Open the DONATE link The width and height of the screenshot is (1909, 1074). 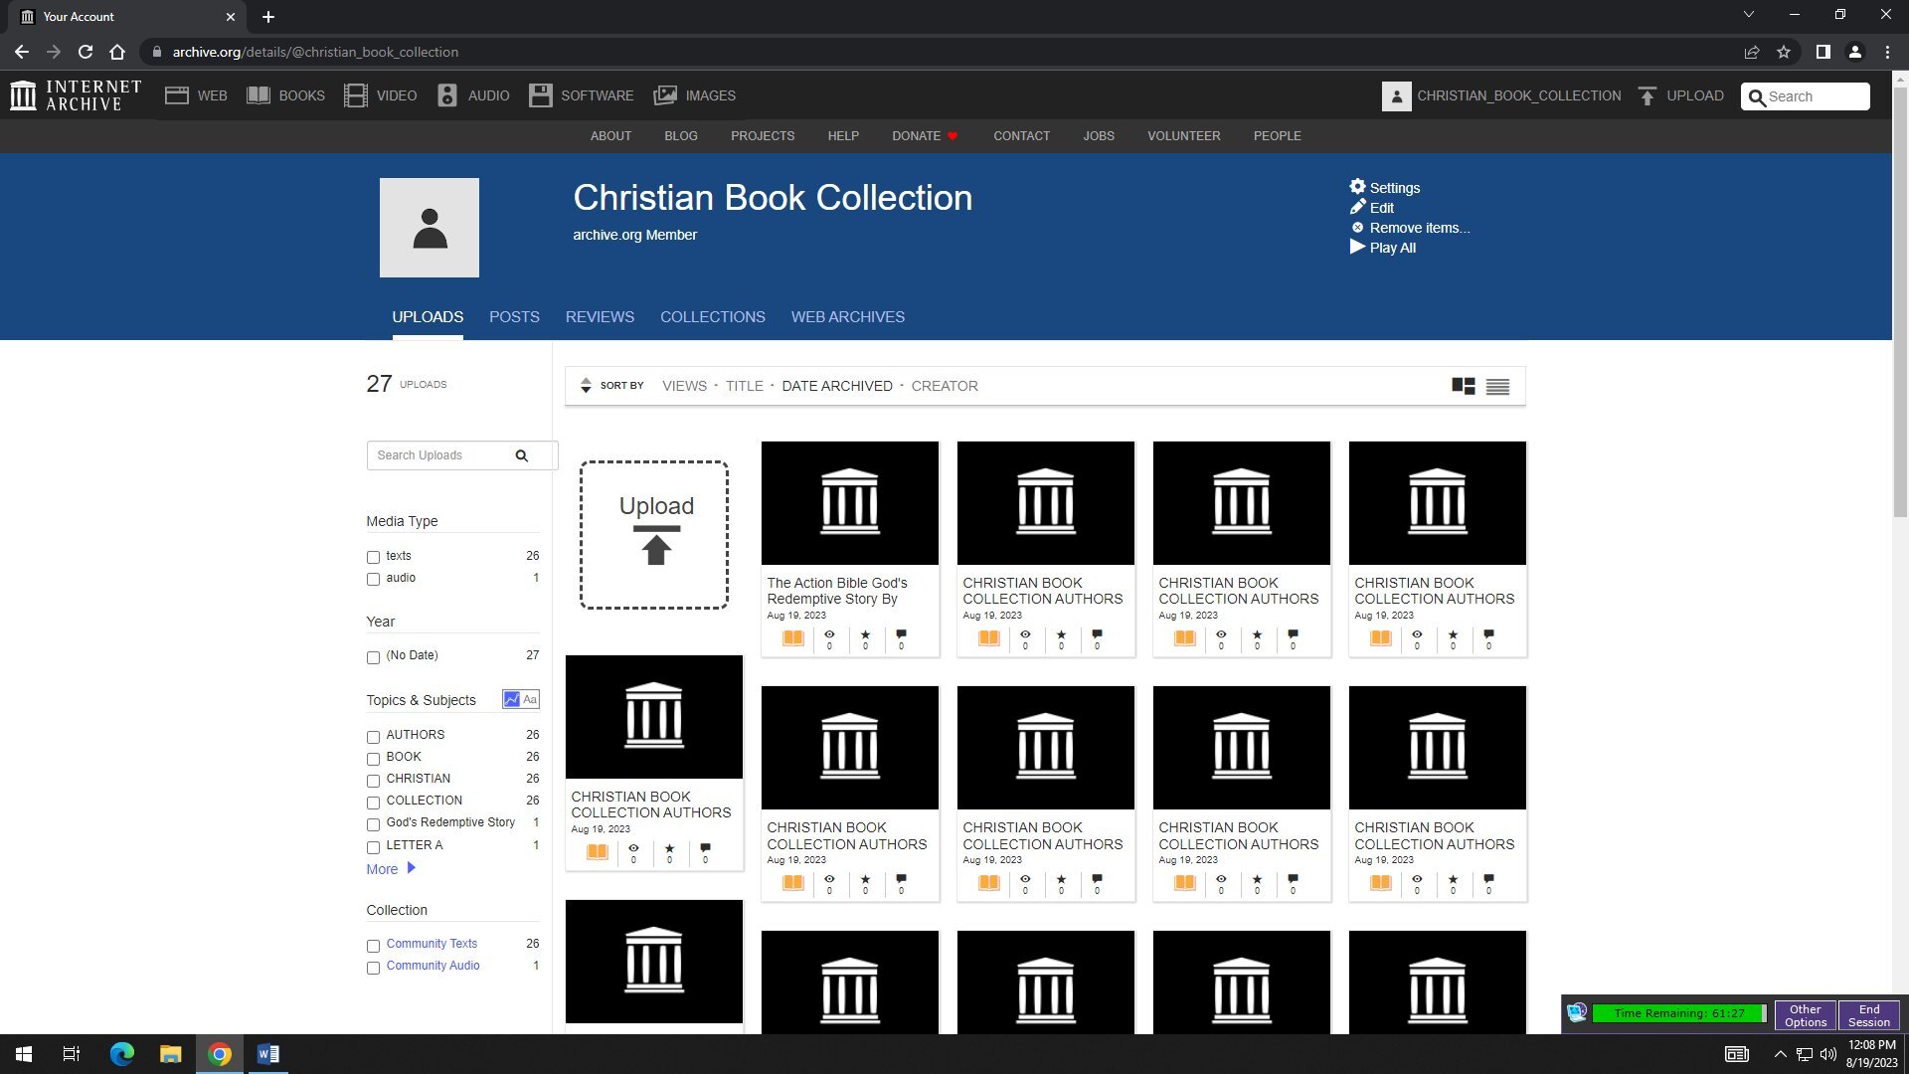(924, 135)
